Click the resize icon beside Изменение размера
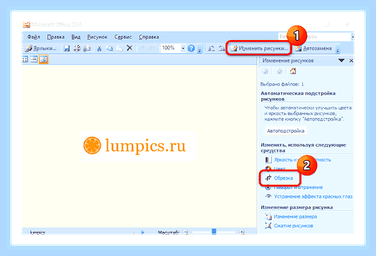Image resolution: width=376 pixels, height=256 pixels. 268,217
